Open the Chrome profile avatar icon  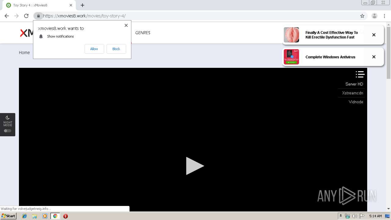(x=375, y=16)
